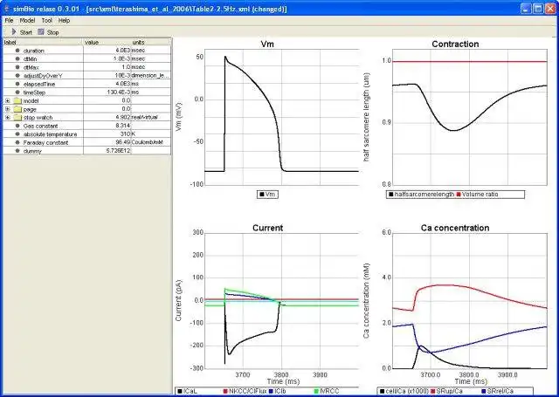Click the units column header
The height and width of the screenshot is (397, 559).
pyautogui.click(x=151, y=43)
